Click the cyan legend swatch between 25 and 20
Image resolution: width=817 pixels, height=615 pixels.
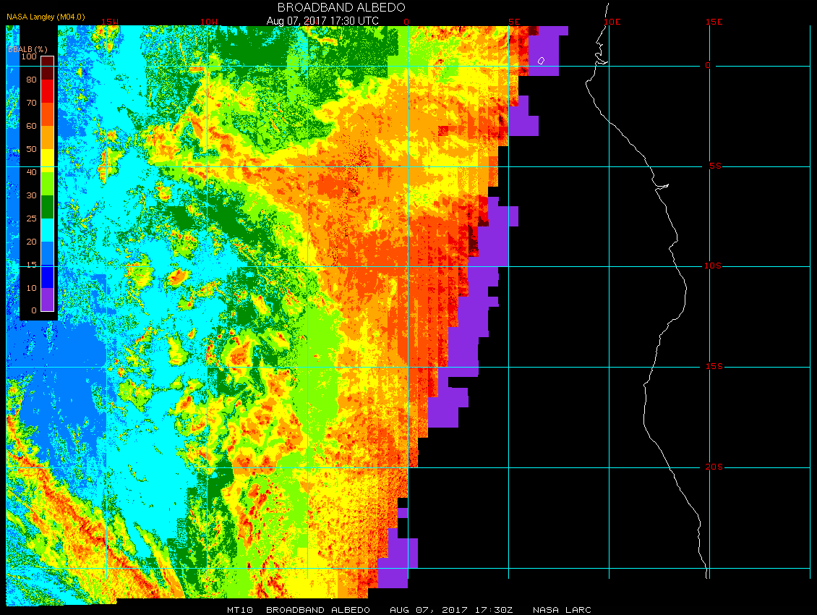(48, 230)
